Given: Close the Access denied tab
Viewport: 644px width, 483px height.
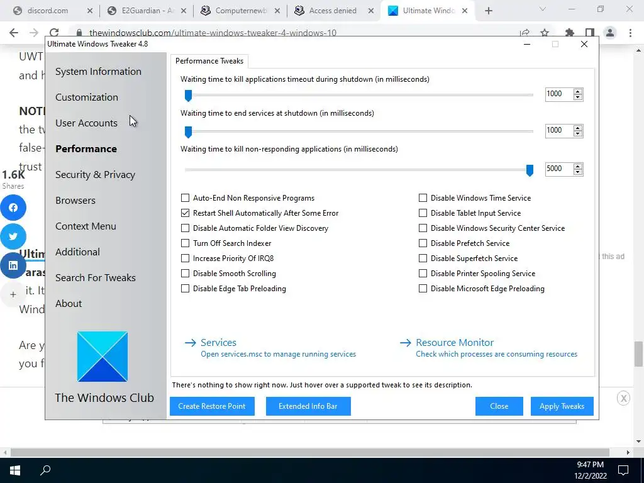Looking at the screenshot, I should pyautogui.click(x=371, y=11).
